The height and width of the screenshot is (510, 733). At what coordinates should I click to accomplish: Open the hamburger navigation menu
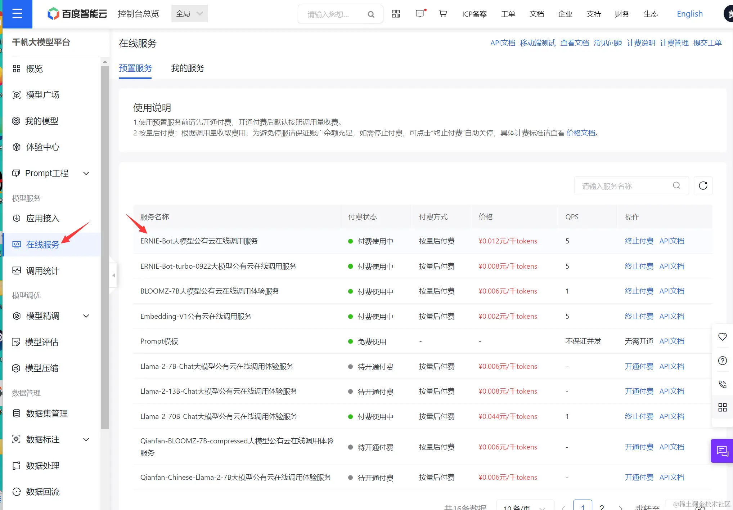[17, 14]
